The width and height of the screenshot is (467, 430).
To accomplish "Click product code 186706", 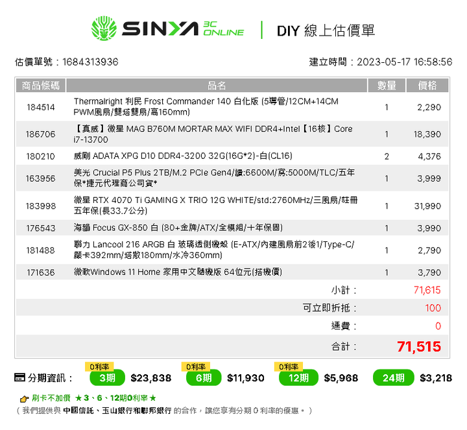I will (x=41, y=134).
